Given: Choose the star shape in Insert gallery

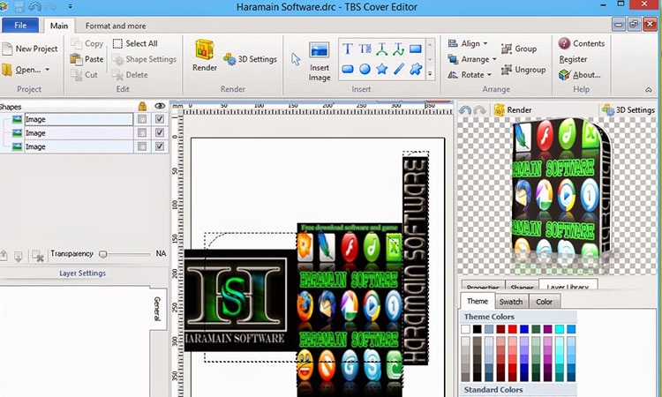Looking at the screenshot, I should coord(381,69).
